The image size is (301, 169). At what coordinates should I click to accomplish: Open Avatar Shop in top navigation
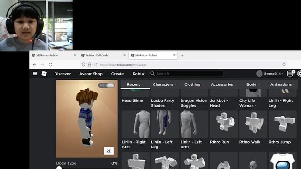[x=91, y=74]
